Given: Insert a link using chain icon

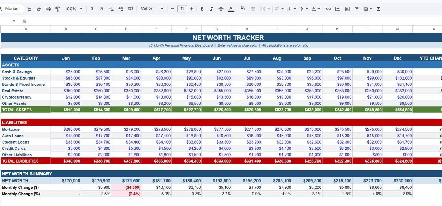Looking at the screenshot, I should tap(328, 9).
